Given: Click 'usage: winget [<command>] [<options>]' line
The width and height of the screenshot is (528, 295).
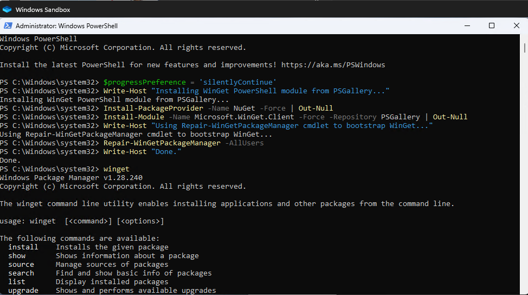Looking at the screenshot, I should pos(82,221).
